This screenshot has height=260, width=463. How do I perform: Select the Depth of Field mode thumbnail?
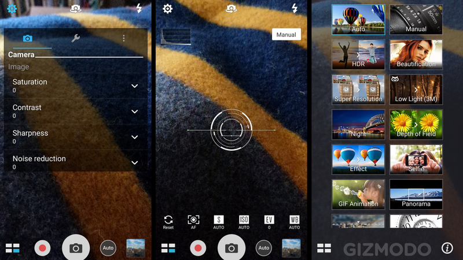[416, 124]
